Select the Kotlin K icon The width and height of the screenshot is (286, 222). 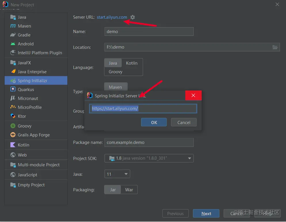(x=13, y=145)
